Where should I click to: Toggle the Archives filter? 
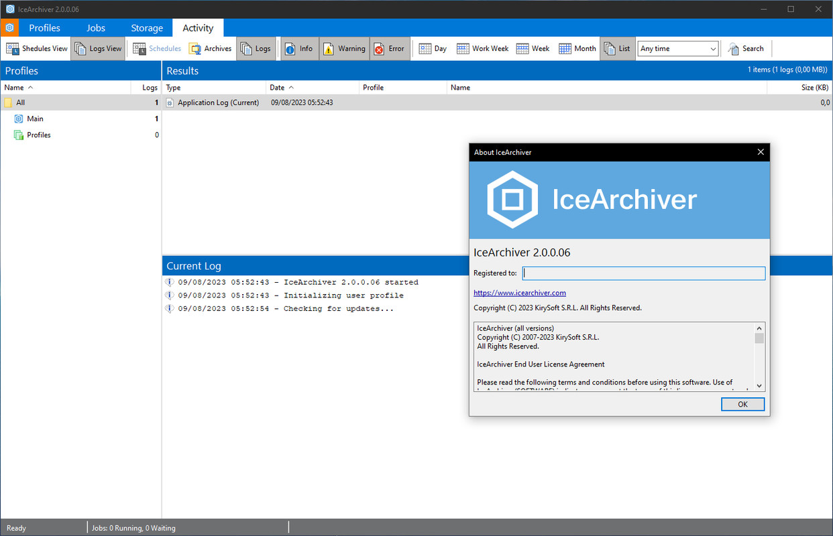coord(211,48)
